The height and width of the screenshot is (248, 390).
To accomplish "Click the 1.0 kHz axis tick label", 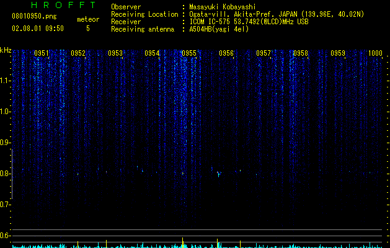I will 6,112.
